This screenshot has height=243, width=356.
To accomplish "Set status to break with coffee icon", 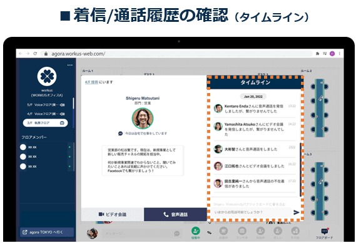I will click(223, 231).
